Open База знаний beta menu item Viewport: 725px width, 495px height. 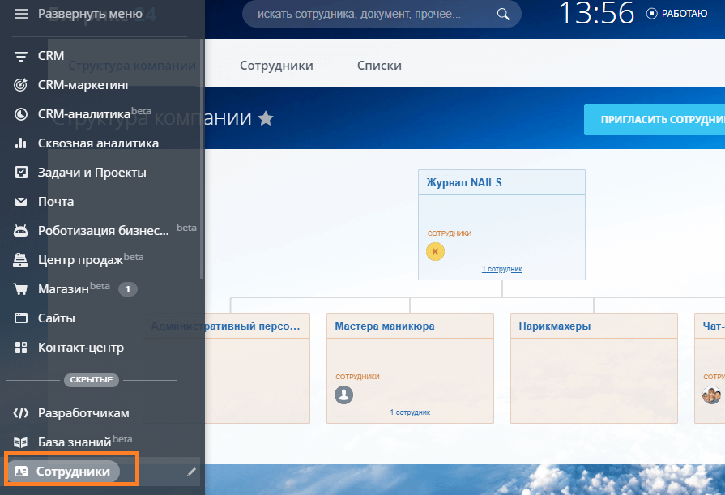(85, 442)
